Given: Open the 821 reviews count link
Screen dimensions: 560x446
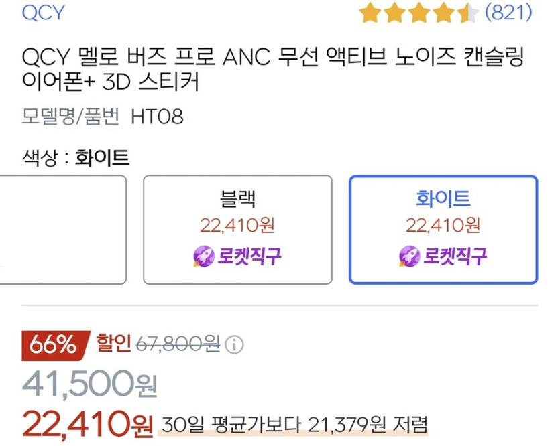Looking at the screenshot, I should (508, 13).
